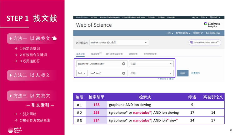This screenshot has width=240, height=135.
Task: Open the 主题 field dropdown in first row
Action: tap(151, 64)
